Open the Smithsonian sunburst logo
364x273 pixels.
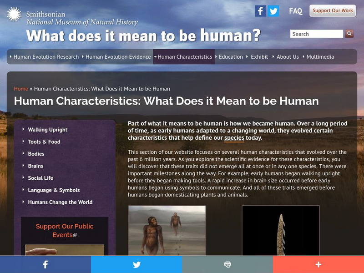click(x=14, y=14)
